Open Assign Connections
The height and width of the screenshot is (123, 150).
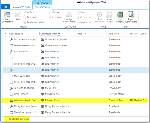pyautogui.click(x=69, y=17)
